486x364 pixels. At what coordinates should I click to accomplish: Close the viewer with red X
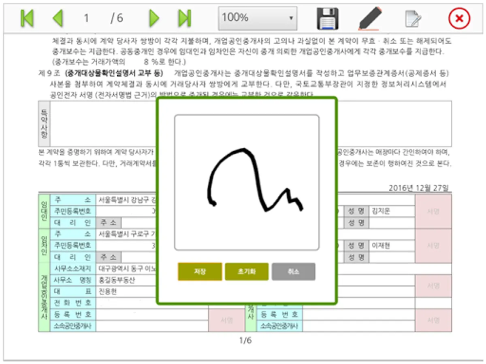click(459, 19)
